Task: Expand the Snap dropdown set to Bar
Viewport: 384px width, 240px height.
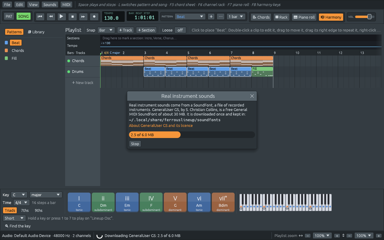Action: click(x=106, y=30)
